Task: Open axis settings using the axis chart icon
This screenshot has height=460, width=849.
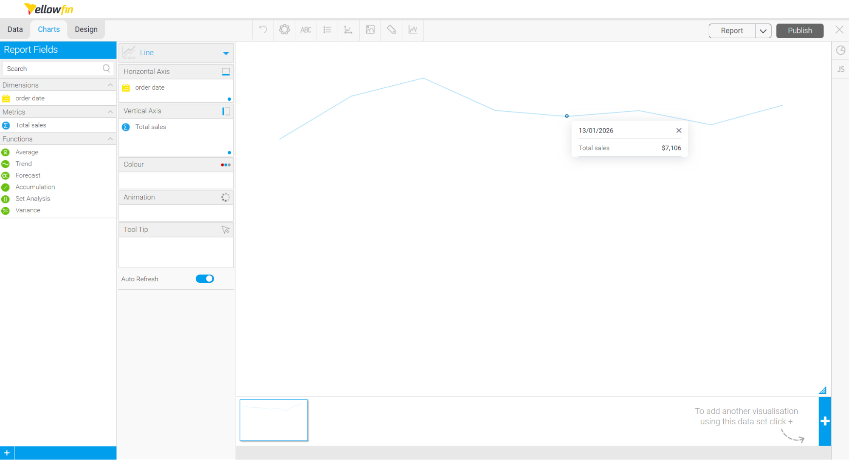Action: coord(348,30)
